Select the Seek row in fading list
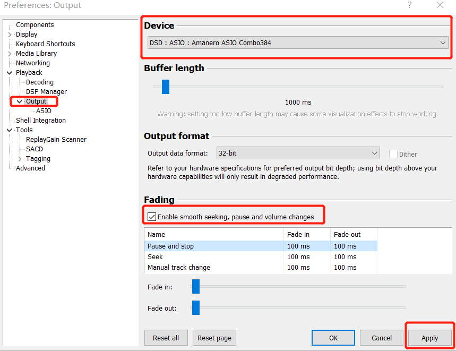The height and width of the screenshot is (351, 456). [155, 257]
